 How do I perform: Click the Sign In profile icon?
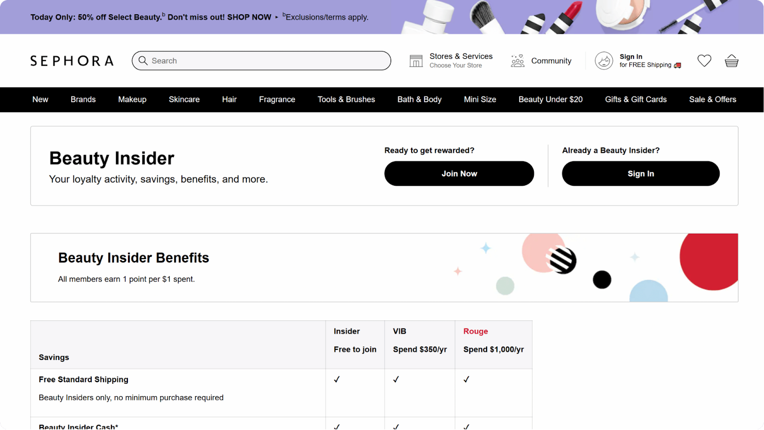(604, 61)
